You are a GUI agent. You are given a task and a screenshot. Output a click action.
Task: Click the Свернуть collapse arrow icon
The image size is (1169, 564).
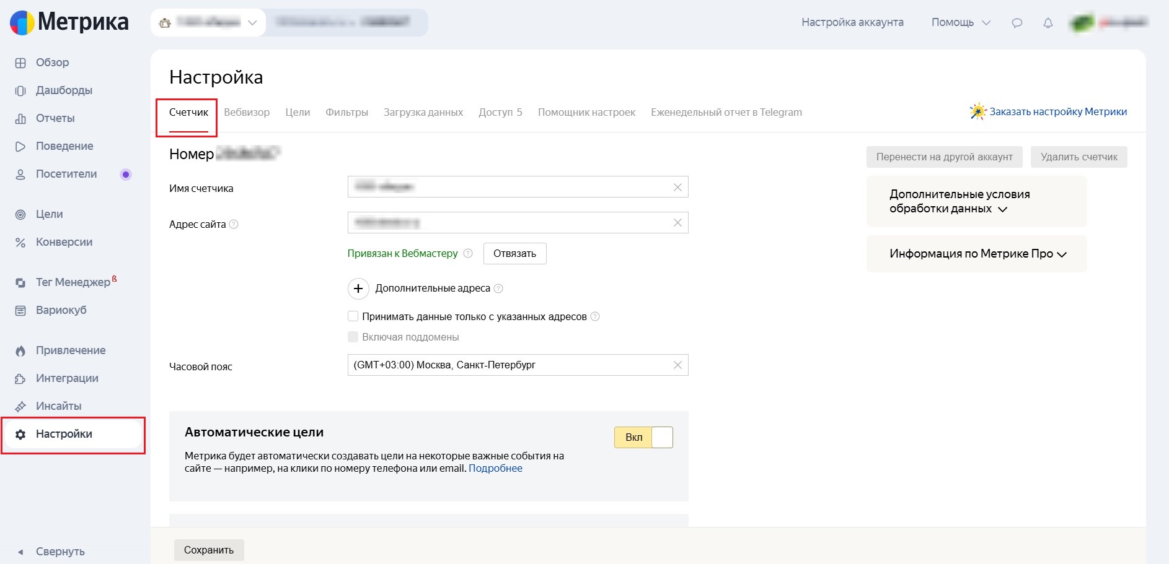click(20, 552)
